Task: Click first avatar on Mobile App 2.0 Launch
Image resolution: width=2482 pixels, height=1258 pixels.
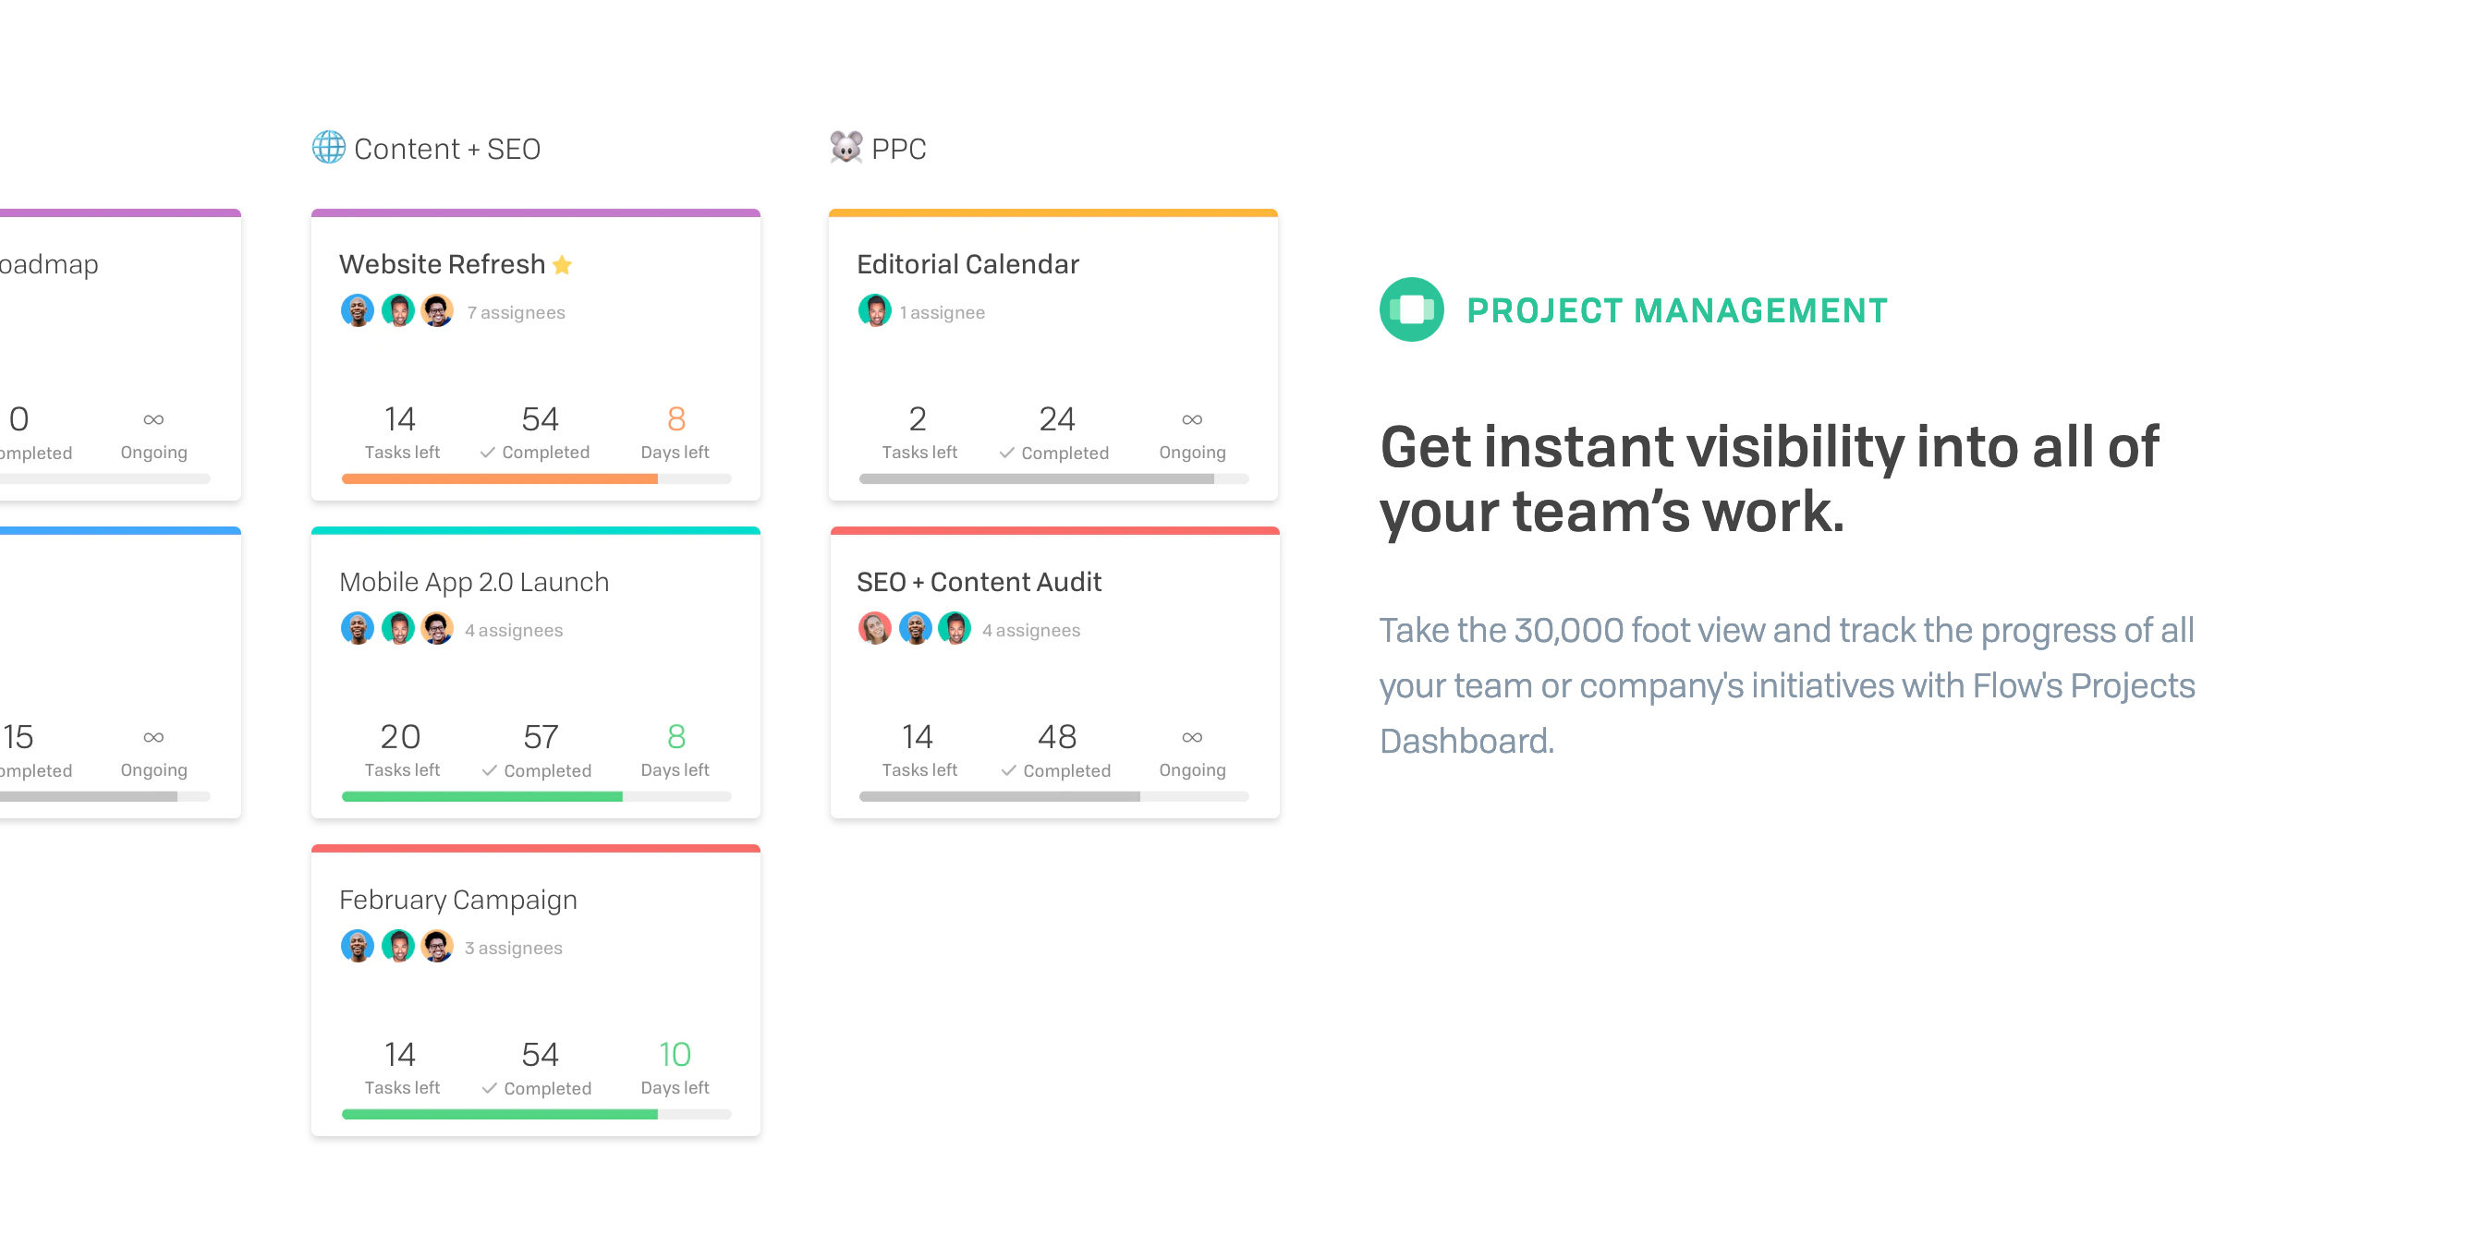Action: tap(358, 629)
